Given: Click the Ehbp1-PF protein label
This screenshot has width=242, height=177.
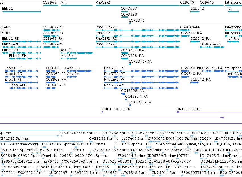Looking at the screenshot, I should [x=13, y=68].
